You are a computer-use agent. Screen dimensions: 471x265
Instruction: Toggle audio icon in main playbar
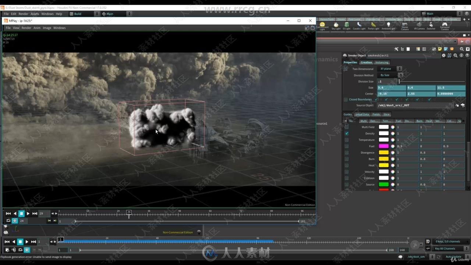coord(14,250)
